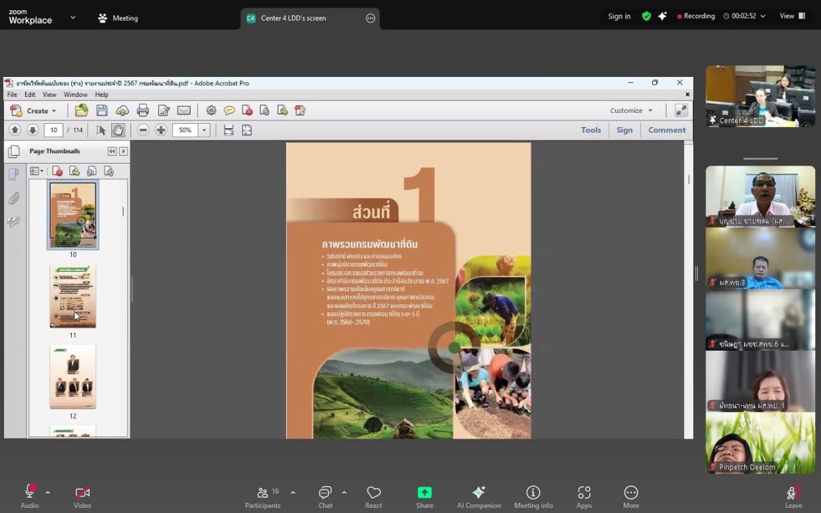Open the Signatures panel in left sidebar
This screenshot has height=513, width=821.
(13, 222)
